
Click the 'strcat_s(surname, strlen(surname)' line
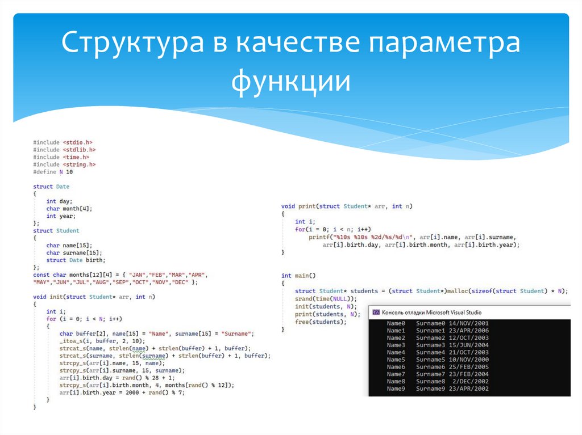point(165,356)
